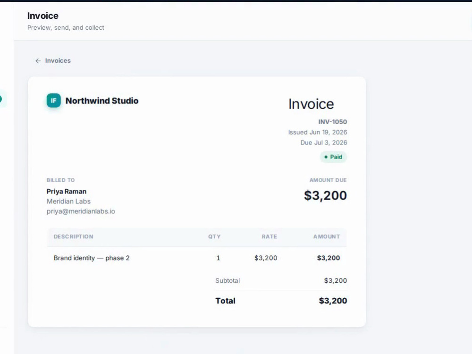This screenshot has height=354, width=472.
Task: Click the Meridian Labs company text
Action: click(x=68, y=202)
